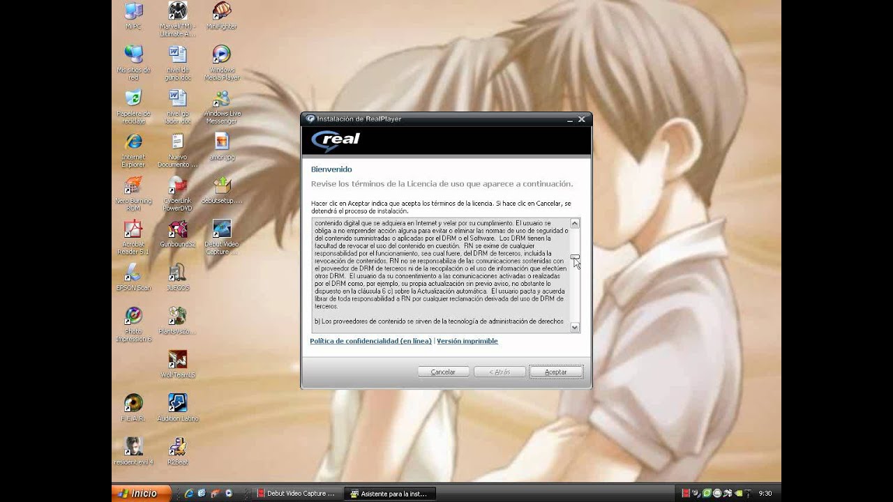Viewport: 893px width, 502px height.
Task: Launch Windows Media Player shortcut
Action: (222, 62)
